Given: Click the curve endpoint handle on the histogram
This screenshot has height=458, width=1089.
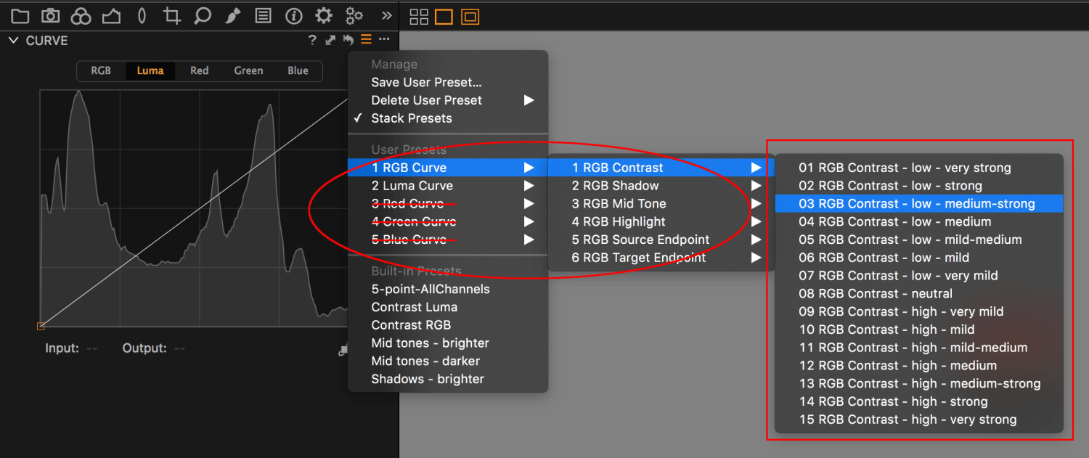Looking at the screenshot, I should point(41,326).
